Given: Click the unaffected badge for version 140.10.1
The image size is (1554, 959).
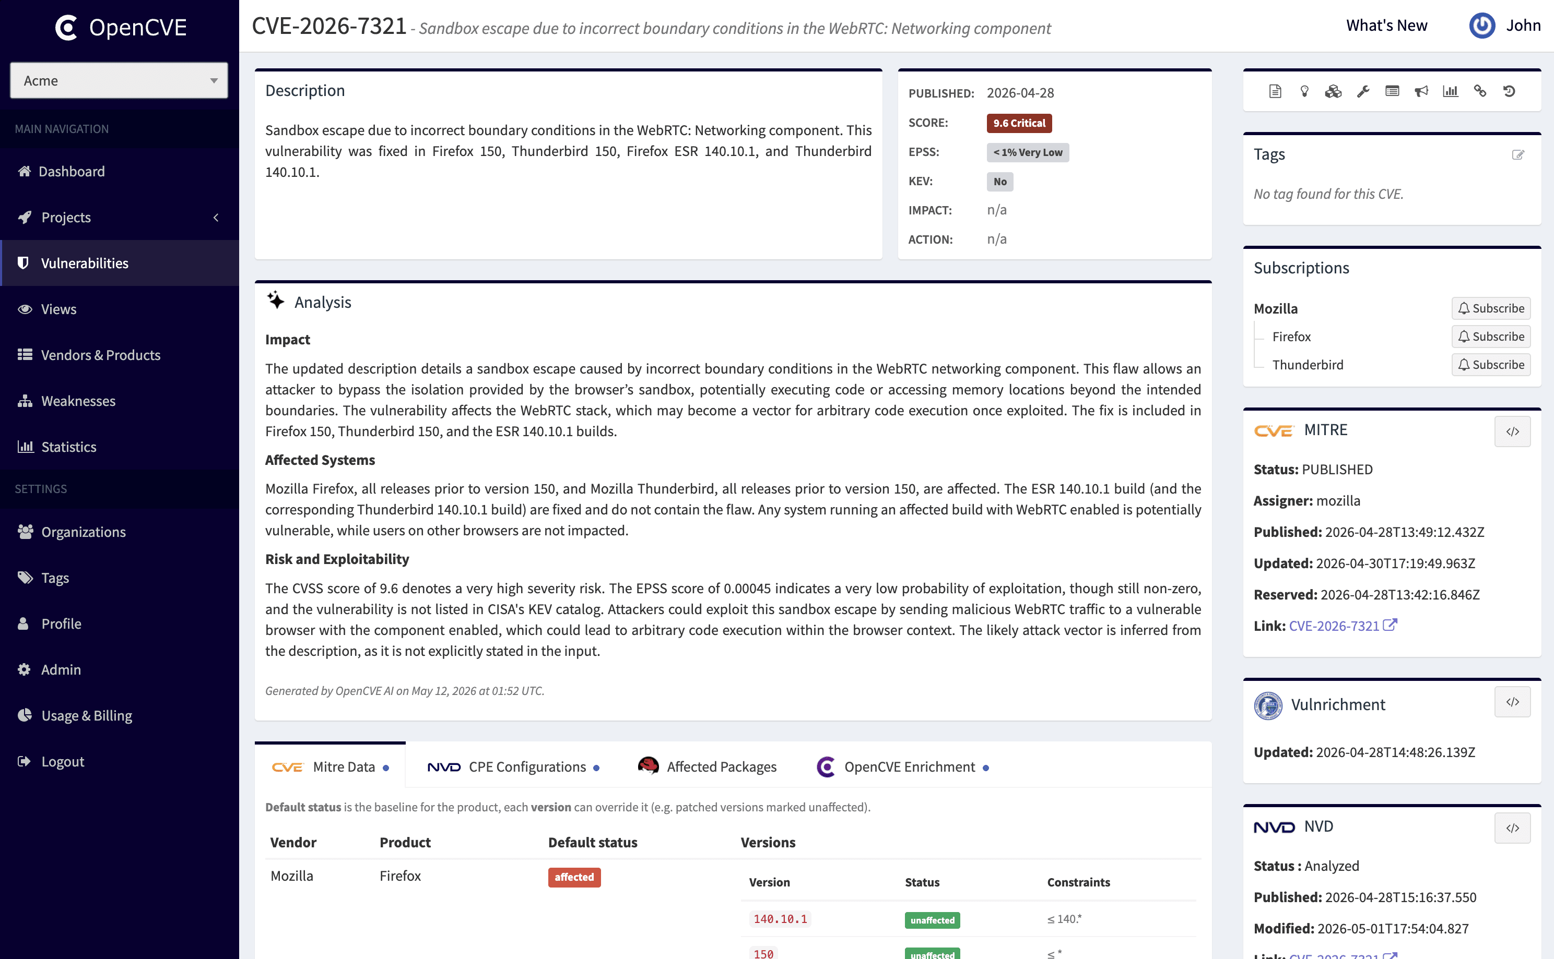Looking at the screenshot, I should 932,920.
